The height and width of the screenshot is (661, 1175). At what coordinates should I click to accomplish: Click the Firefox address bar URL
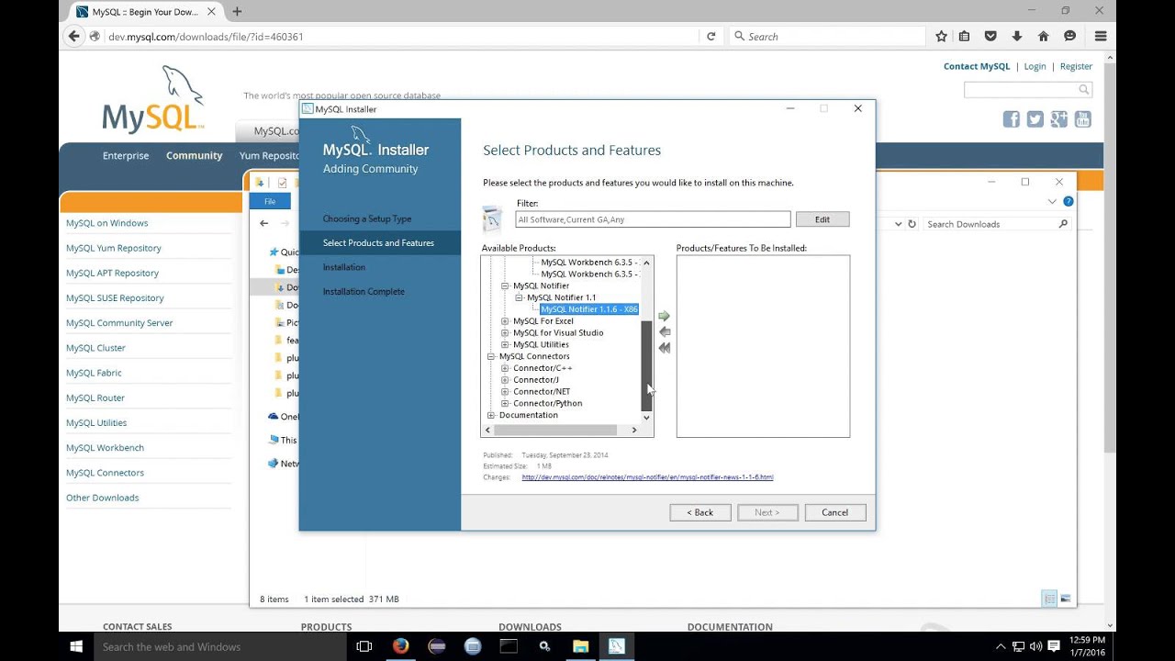[x=206, y=37]
